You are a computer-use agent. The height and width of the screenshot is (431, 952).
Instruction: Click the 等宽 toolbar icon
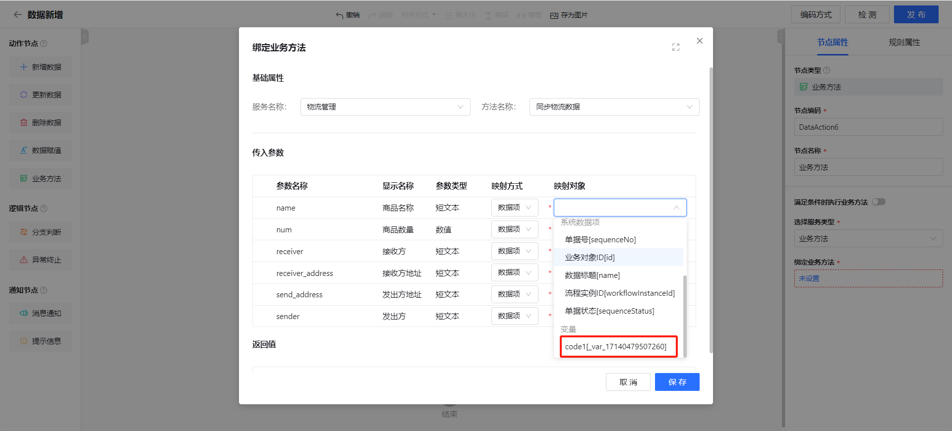click(521, 15)
